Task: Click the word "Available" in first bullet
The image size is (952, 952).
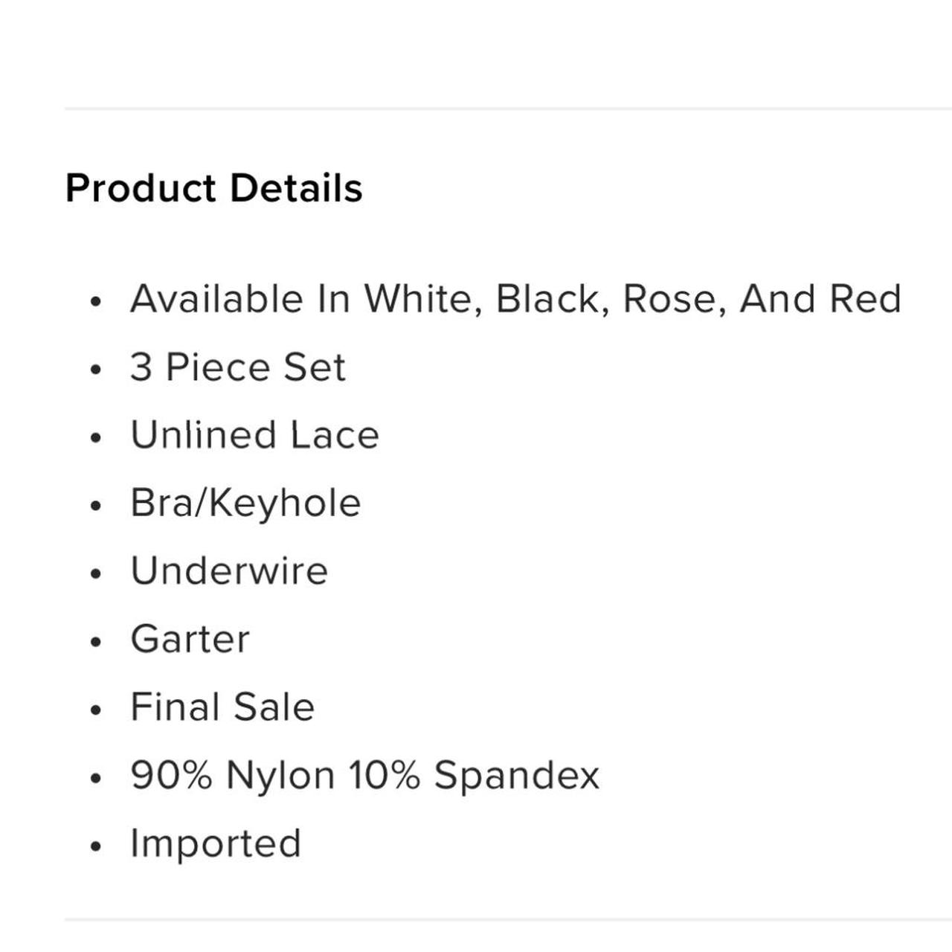Action: point(217,299)
